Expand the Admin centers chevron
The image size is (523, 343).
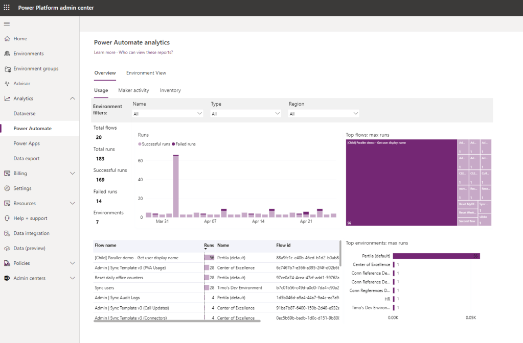coord(72,278)
